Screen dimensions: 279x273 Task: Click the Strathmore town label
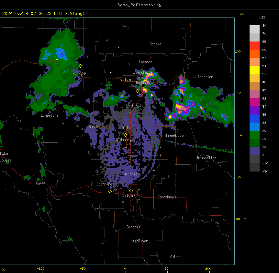167,197
